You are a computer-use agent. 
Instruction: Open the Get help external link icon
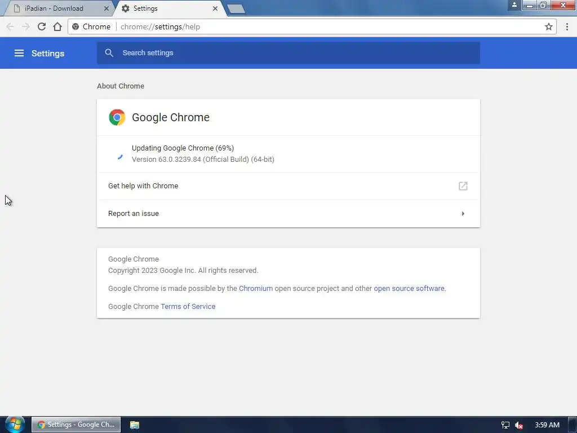click(463, 186)
